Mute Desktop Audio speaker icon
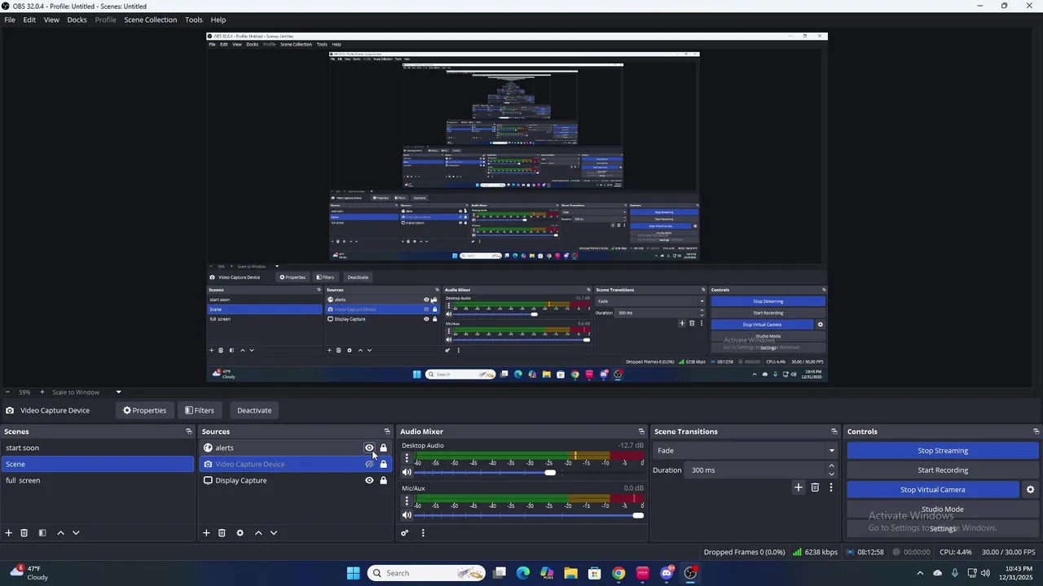This screenshot has height=586, width=1043. pos(407,472)
